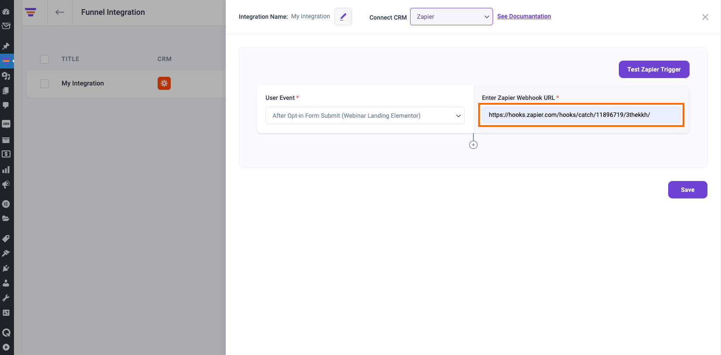Open the Tools wrench sidebar icon
The width and height of the screenshot is (721, 355).
(6, 298)
